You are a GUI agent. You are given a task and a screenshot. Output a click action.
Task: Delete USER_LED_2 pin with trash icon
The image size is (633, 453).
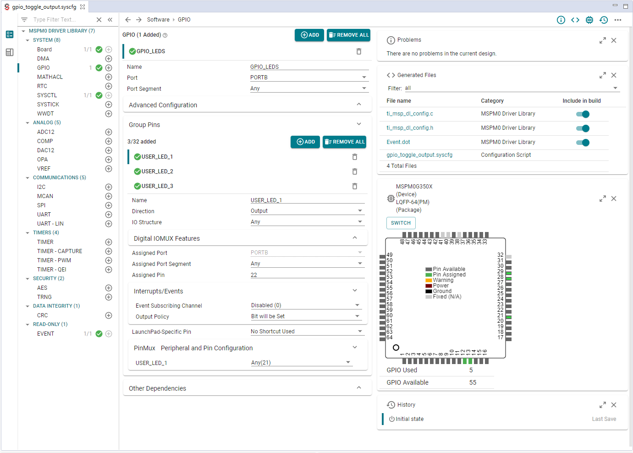355,171
